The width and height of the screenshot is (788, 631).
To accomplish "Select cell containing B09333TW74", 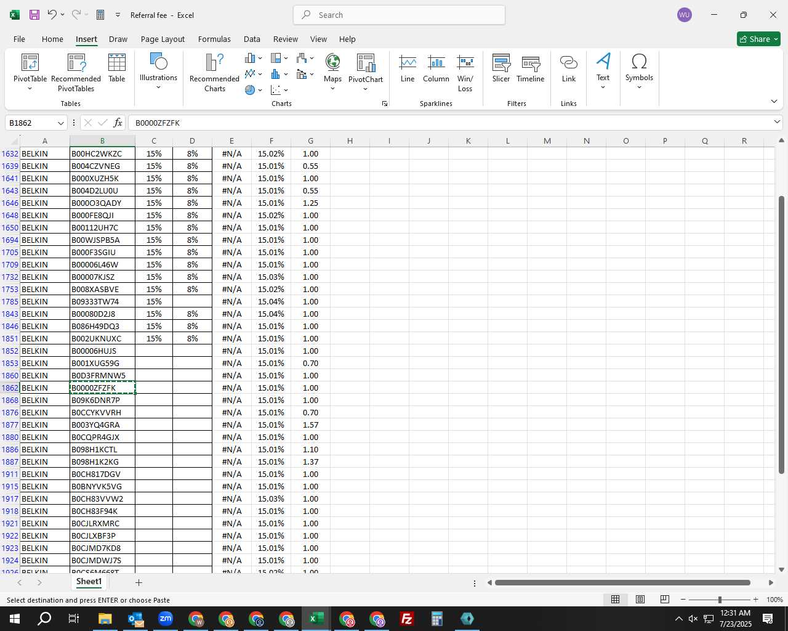I will [102, 301].
